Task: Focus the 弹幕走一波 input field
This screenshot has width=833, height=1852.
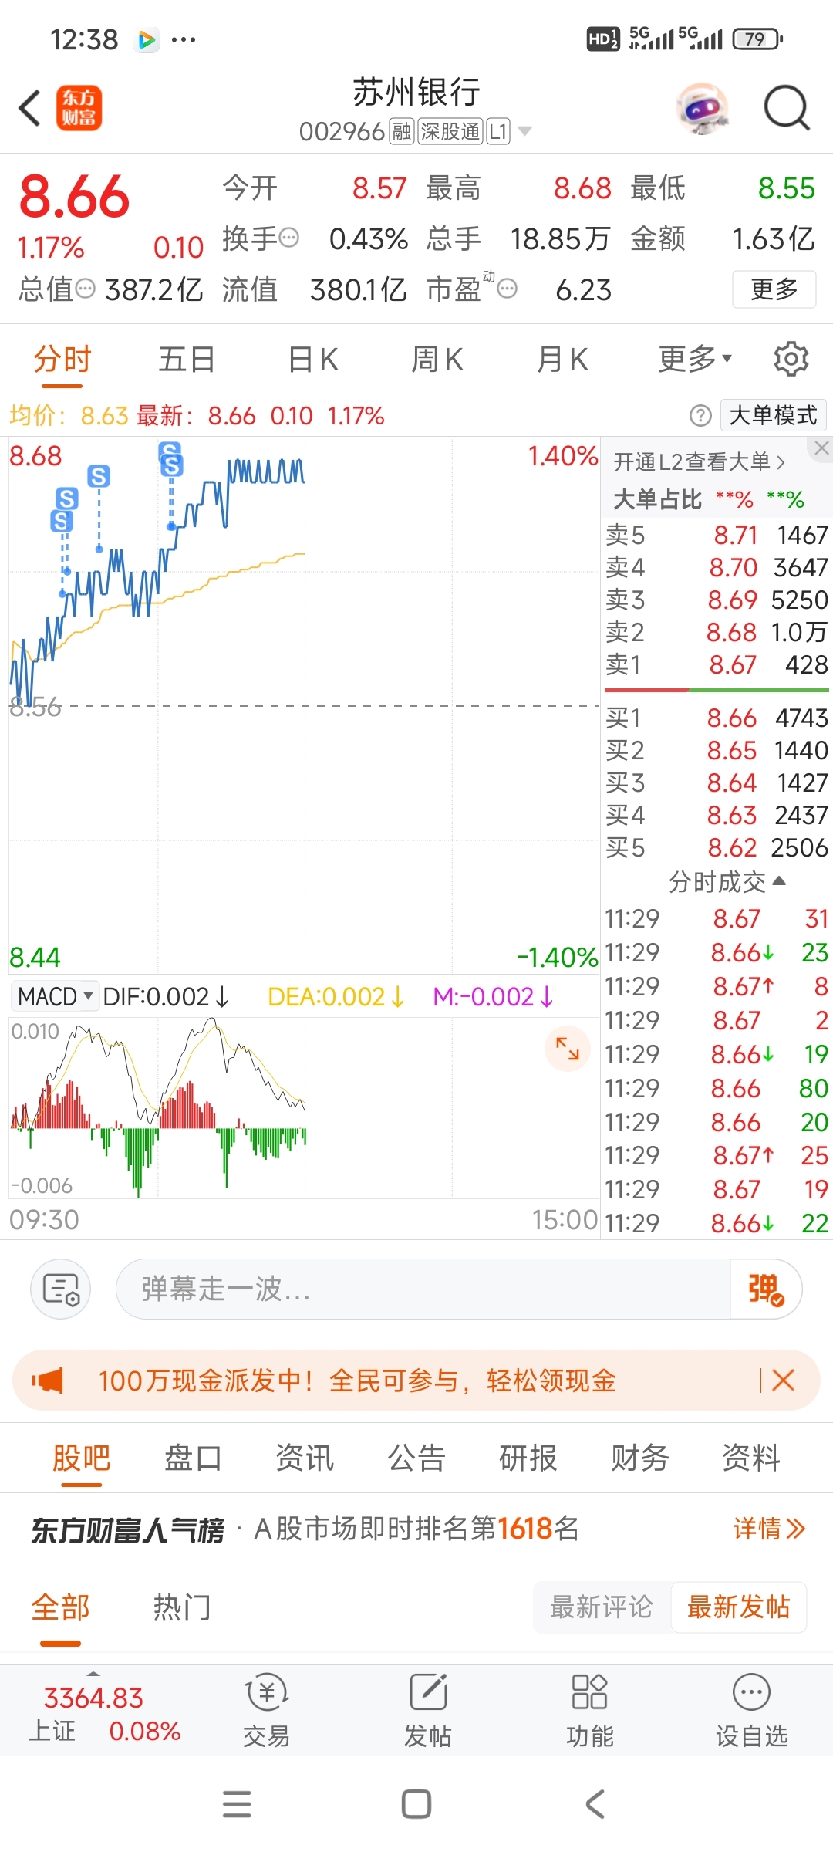Action: [x=423, y=1289]
